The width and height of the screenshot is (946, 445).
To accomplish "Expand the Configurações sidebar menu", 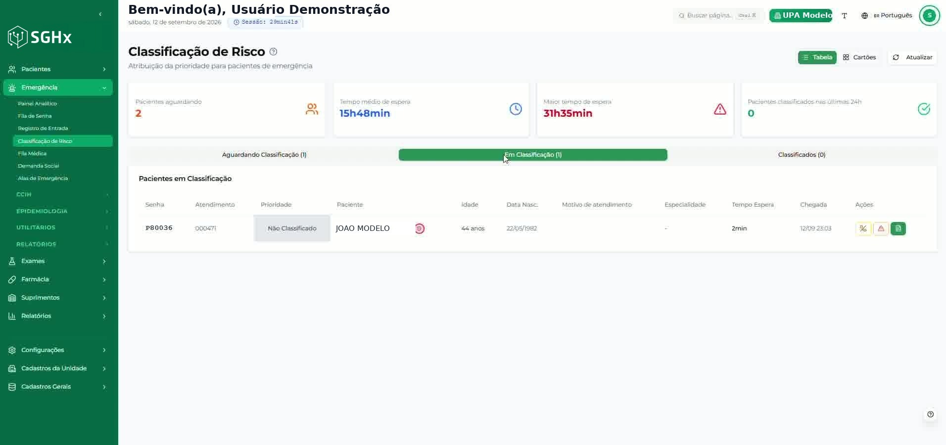I will pos(58,350).
